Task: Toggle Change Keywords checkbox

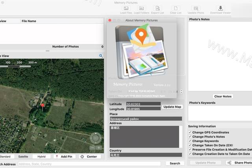Action: click(x=190, y=141)
